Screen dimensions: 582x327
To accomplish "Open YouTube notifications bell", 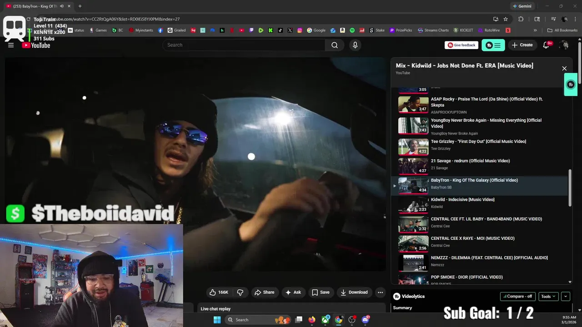I will tap(546, 45).
